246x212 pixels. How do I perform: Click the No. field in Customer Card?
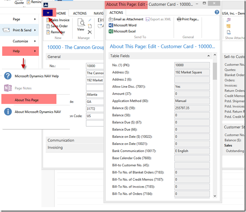[95, 66]
